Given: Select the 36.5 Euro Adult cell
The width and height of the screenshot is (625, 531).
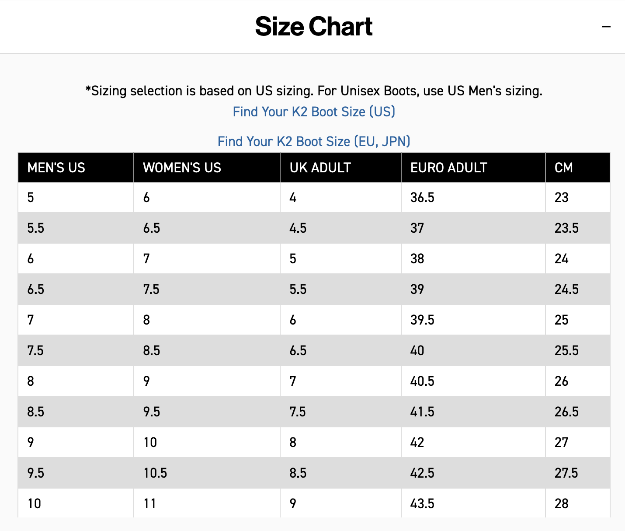Looking at the screenshot, I should point(422,197).
